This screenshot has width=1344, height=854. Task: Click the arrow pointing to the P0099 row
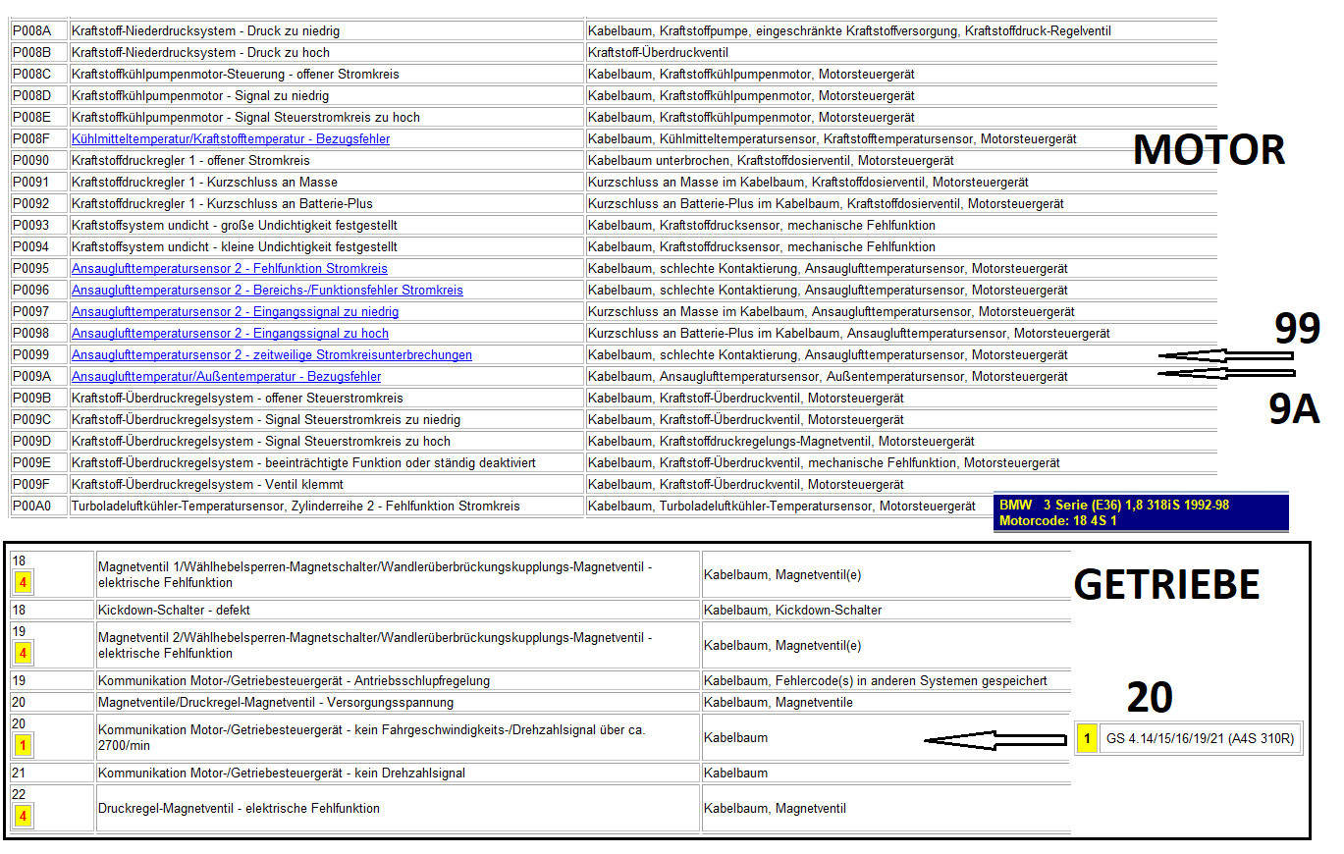coord(1225,357)
